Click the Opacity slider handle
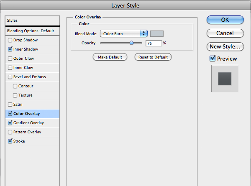The image size is (251, 186). click(131, 43)
